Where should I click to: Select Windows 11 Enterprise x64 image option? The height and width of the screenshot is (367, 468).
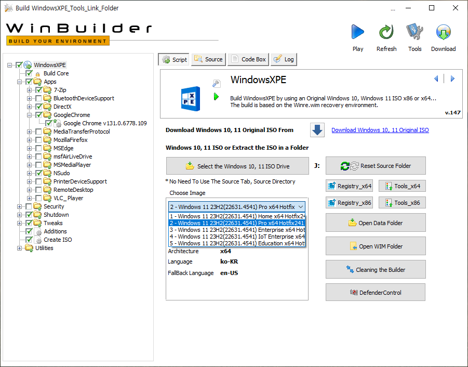coord(237,230)
